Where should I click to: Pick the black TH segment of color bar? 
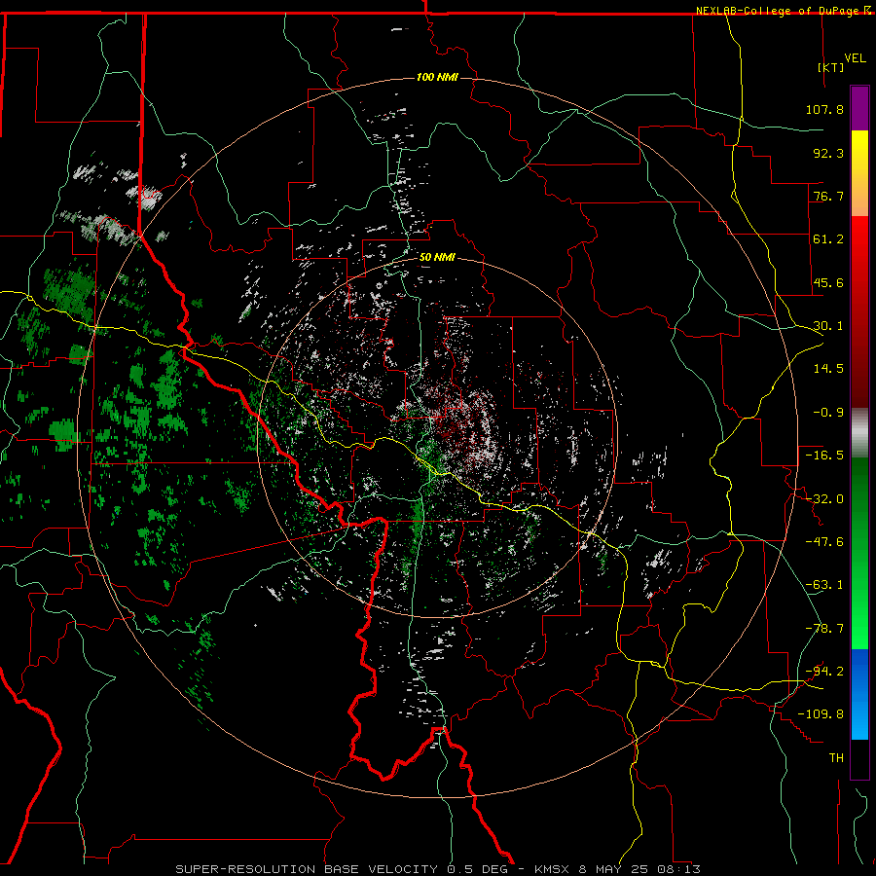859,758
